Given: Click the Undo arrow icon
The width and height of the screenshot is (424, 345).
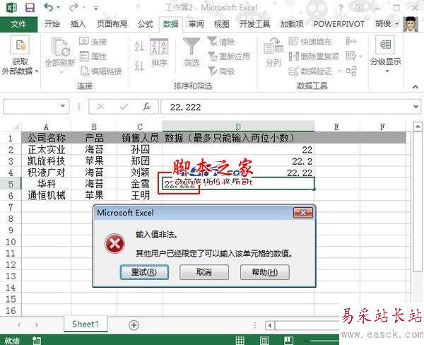Looking at the screenshot, I should pyautogui.click(x=48, y=7).
